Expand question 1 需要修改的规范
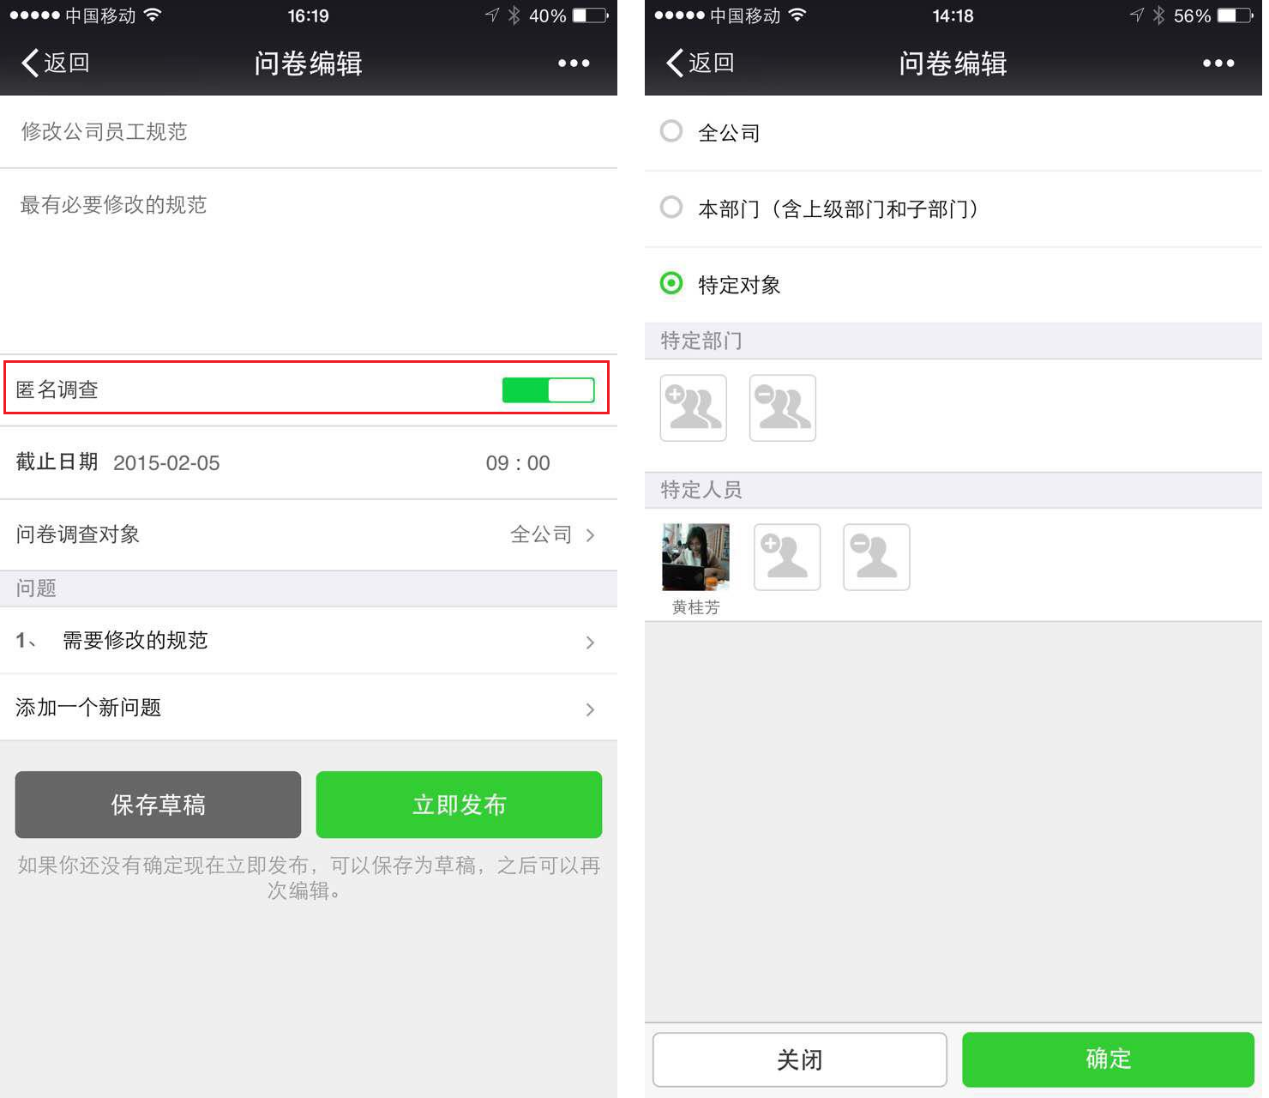 pos(309,641)
